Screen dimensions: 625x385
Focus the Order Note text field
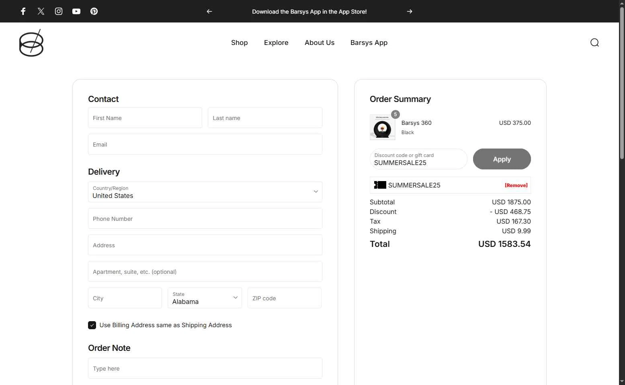tap(205, 368)
